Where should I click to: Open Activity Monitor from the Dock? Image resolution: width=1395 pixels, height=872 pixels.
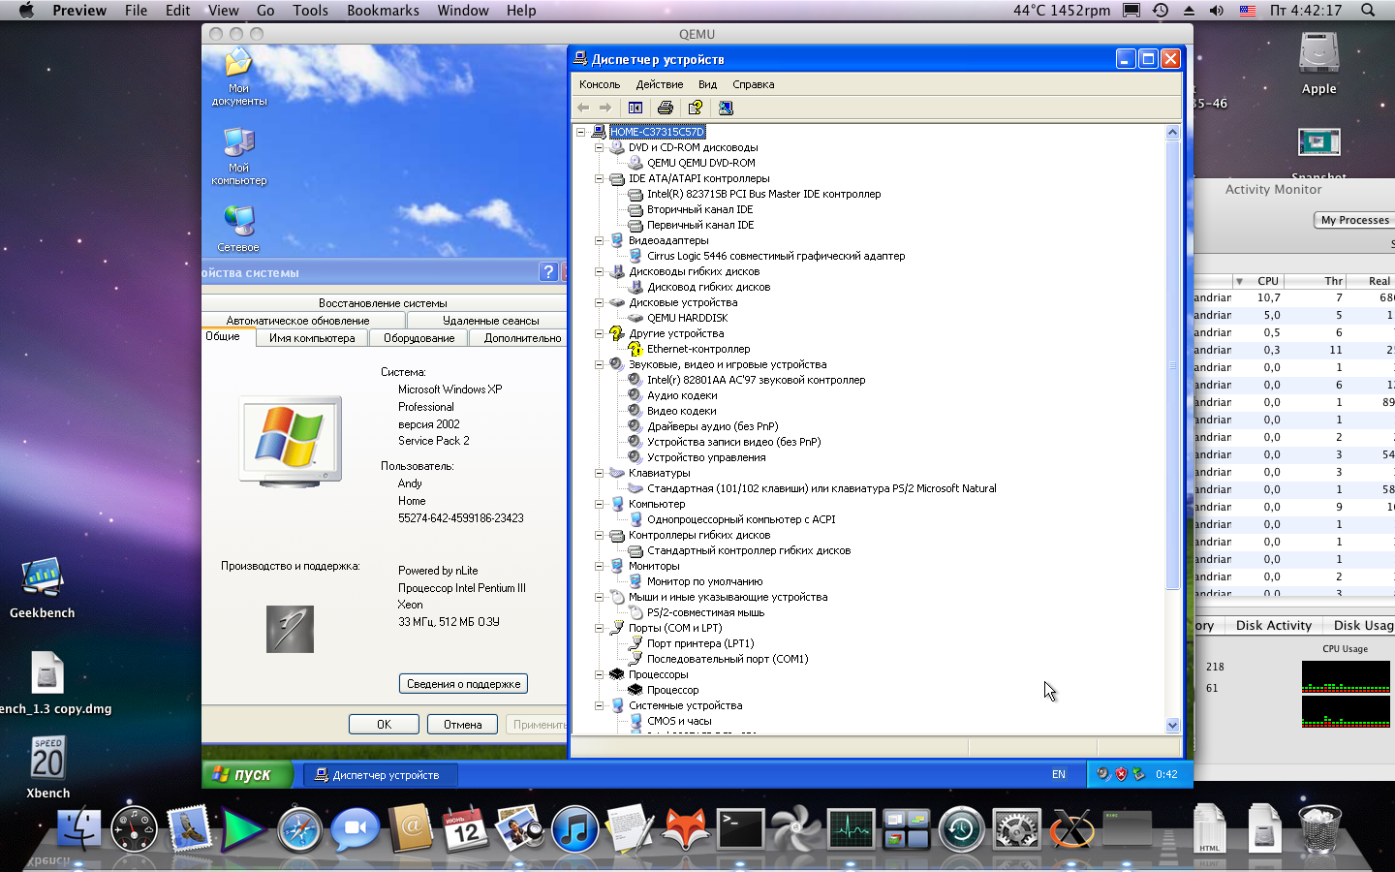[x=852, y=830]
